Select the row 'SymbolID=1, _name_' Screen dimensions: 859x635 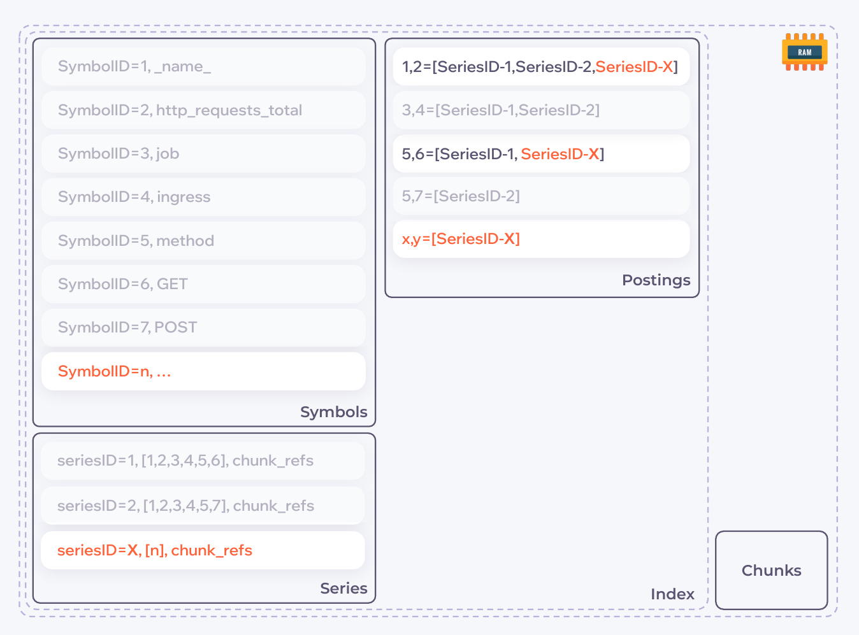pos(203,66)
